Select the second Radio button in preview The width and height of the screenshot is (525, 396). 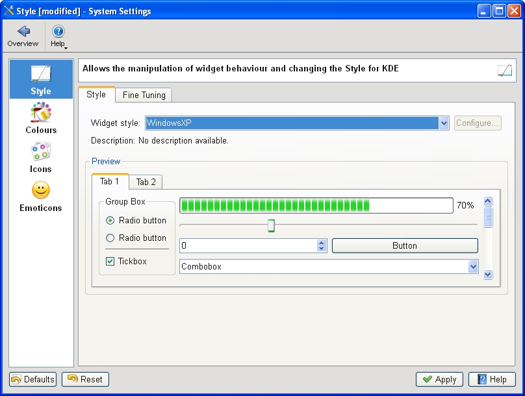pyautogui.click(x=110, y=238)
